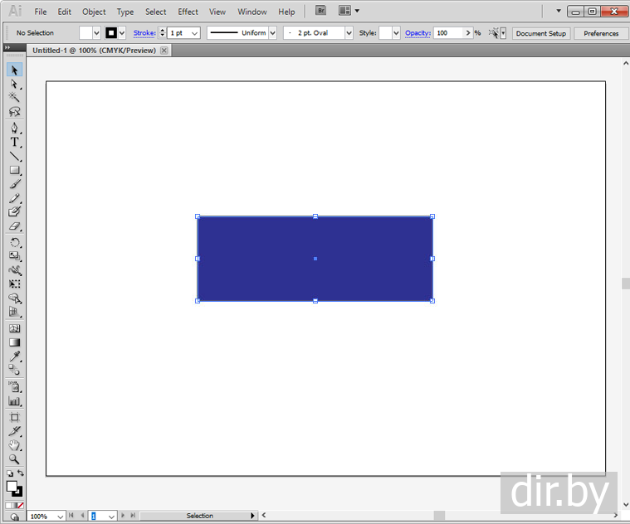Viewport: 630px width, 524px height.
Task: Select the Column Graph tool
Action: 14,400
